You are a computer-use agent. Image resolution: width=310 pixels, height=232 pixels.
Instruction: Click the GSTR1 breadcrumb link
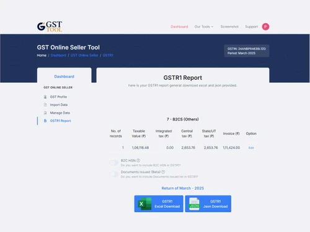coord(108,55)
